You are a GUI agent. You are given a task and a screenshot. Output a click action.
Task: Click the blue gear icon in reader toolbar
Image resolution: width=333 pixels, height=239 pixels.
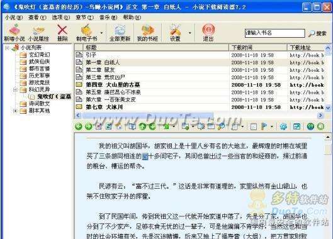click(x=283, y=126)
